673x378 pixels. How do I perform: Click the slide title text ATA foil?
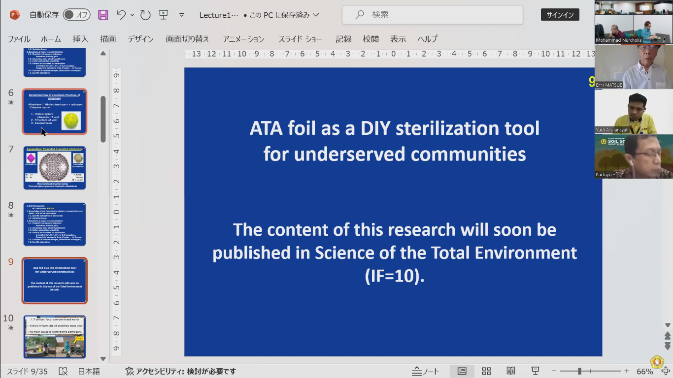coord(394,141)
